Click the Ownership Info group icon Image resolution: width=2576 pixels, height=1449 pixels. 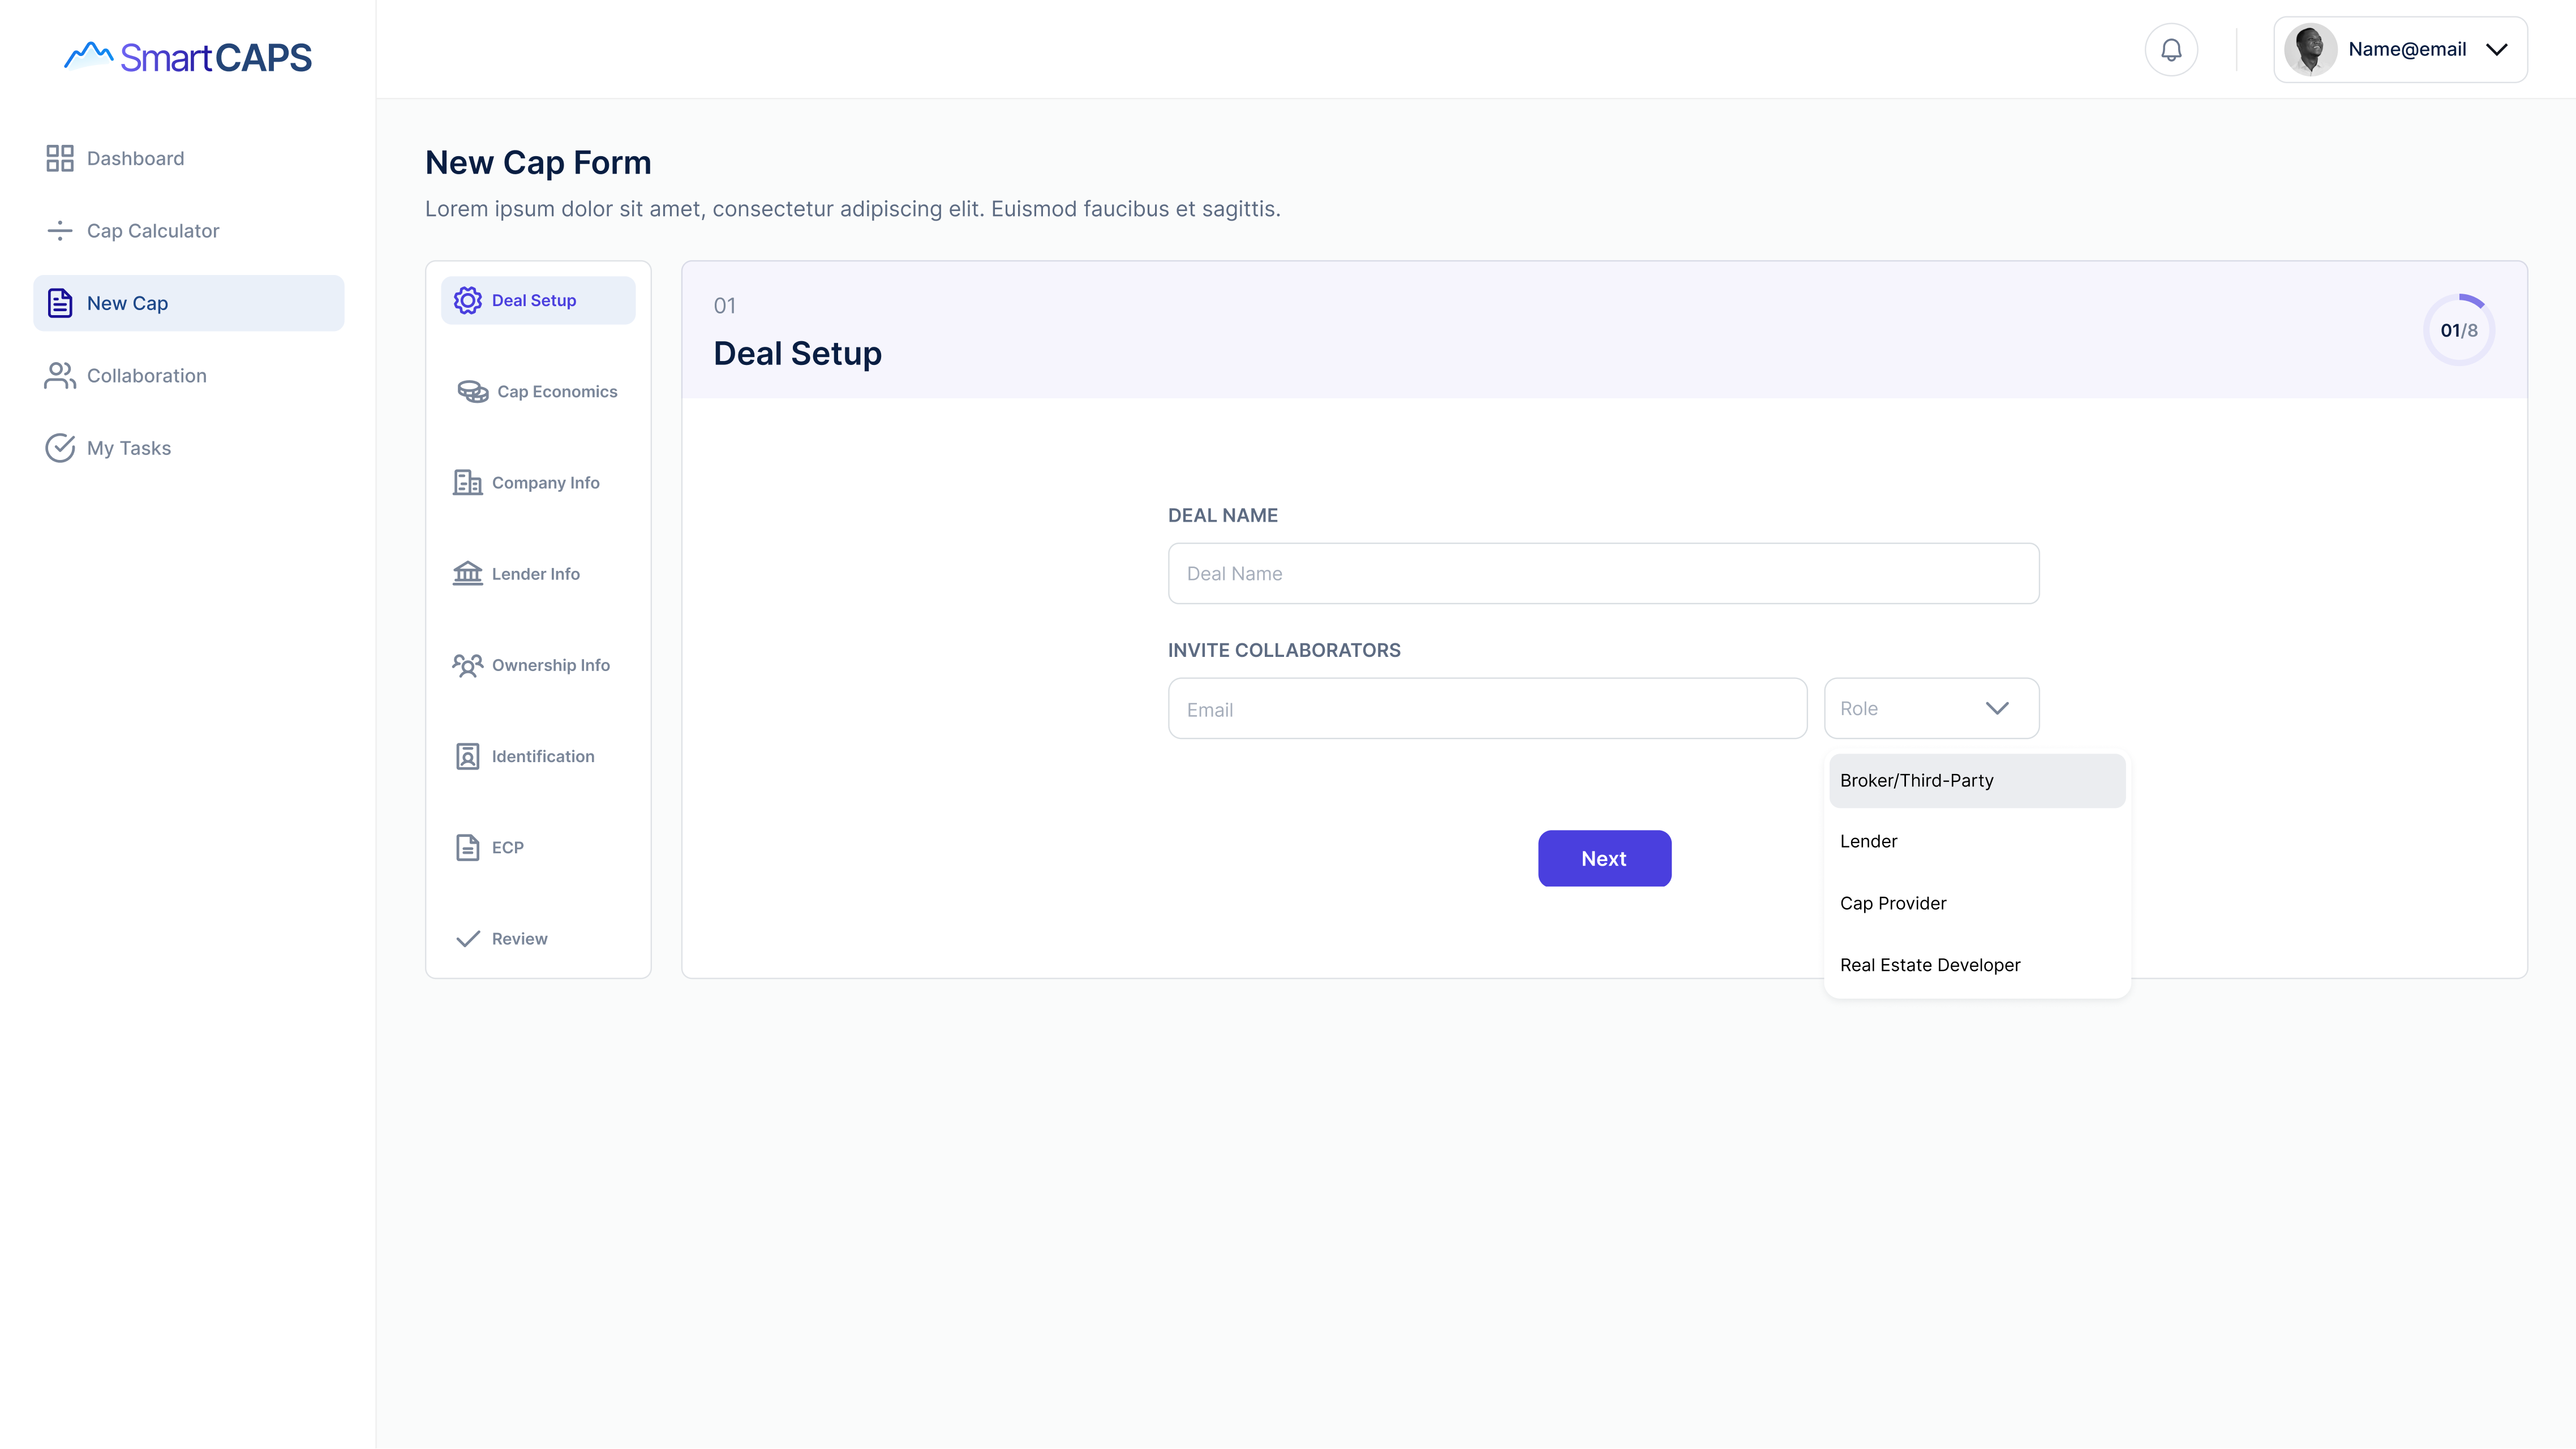click(468, 665)
